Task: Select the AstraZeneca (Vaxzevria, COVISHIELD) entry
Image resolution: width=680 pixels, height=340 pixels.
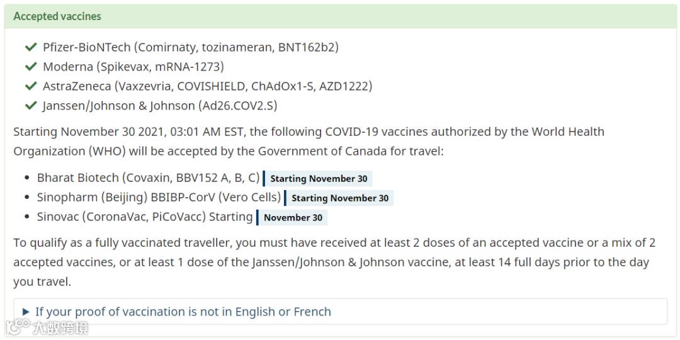Action: [x=207, y=86]
